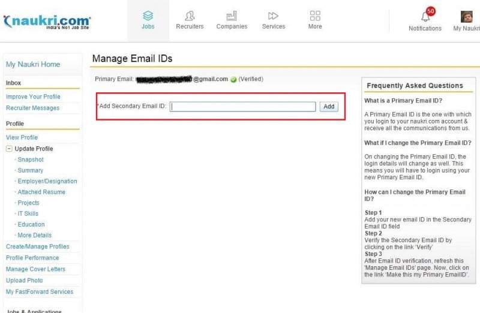
Task: Open the More grid icon
Action: coord(315,16)
